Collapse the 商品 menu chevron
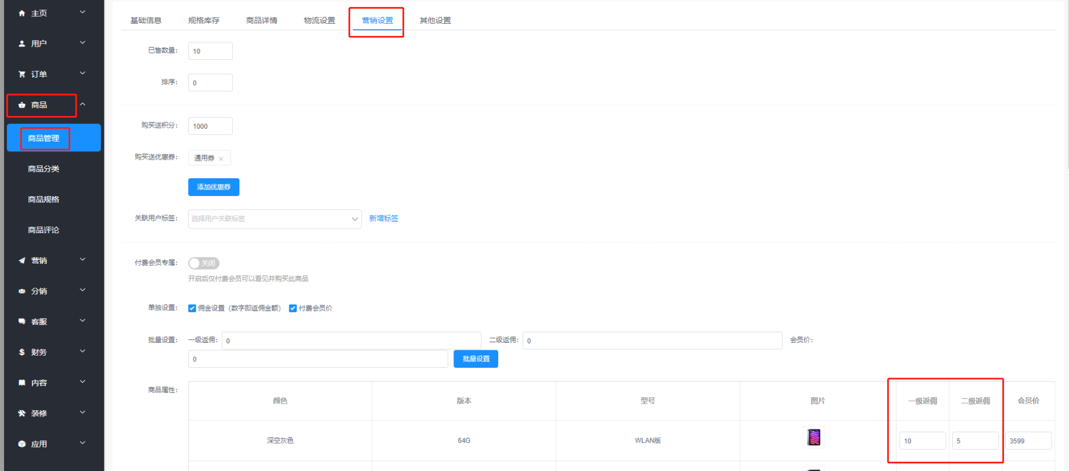The width and height of the screenshot is (1069, 471). (82, 104)
